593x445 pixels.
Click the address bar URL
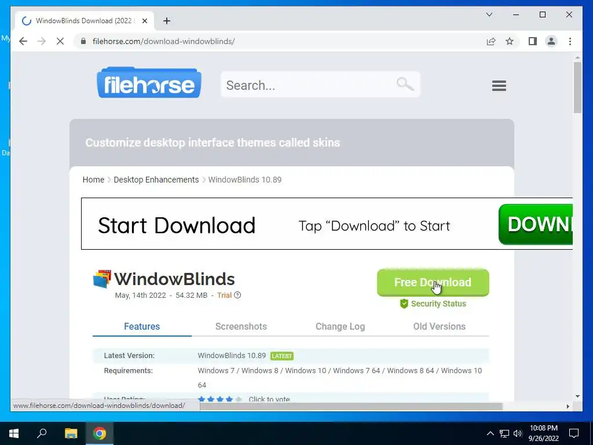pyautogui.click(x=163, y=41)
